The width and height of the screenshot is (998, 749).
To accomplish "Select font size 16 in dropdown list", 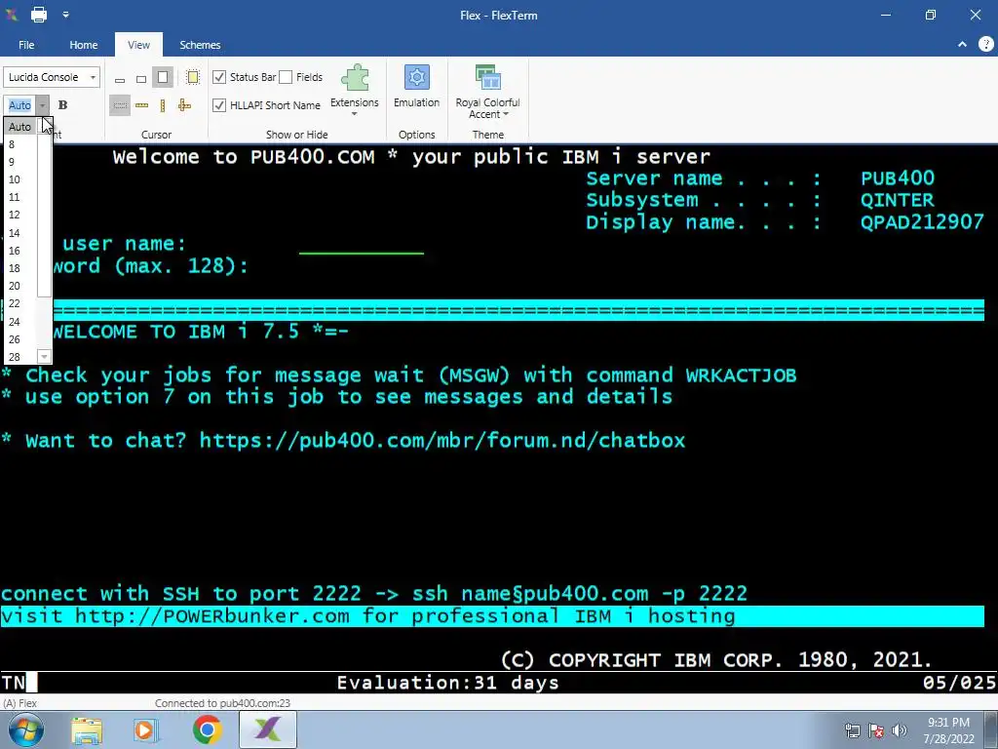I will 20,251.
